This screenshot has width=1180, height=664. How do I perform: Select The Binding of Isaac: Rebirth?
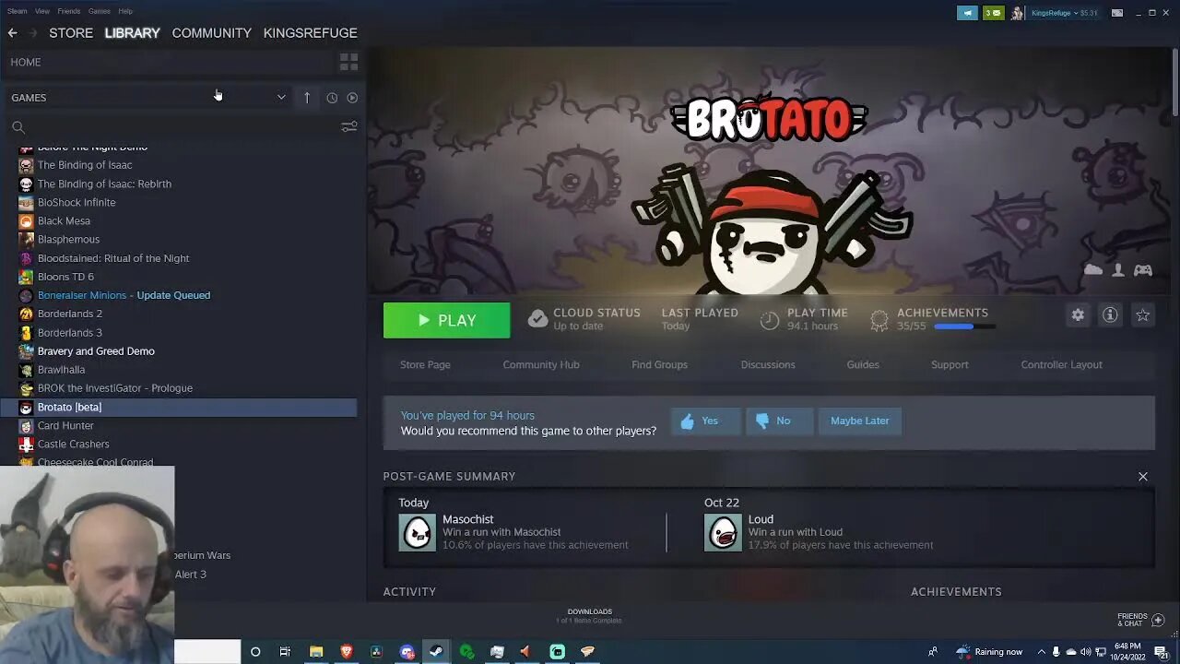pyautogui.click(x=104, y=184)
